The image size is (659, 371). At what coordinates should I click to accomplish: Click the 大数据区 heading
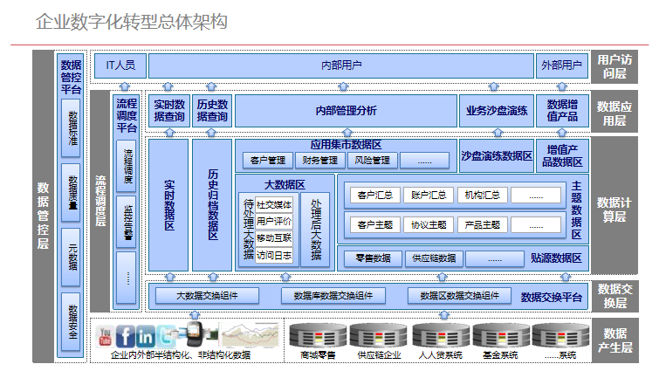[x=285, y=185]
